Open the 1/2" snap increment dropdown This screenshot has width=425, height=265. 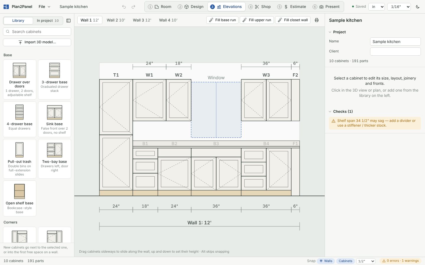pos(366,261)
